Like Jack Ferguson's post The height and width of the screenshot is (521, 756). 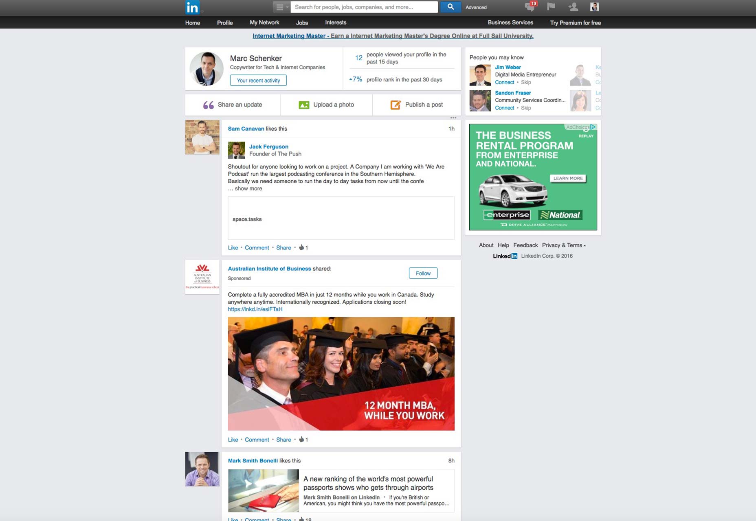233,247
